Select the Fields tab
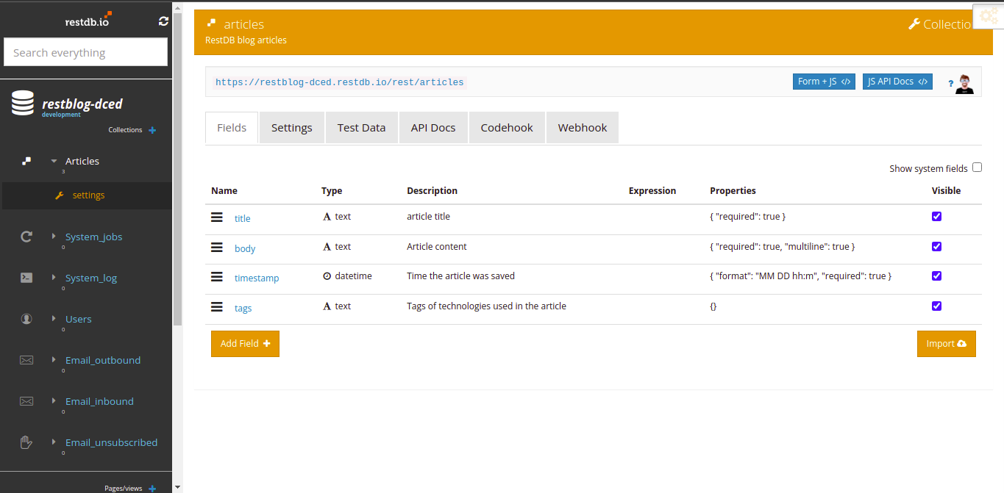The width and height of the screenshot is (1004, 493). pos(232,127)
